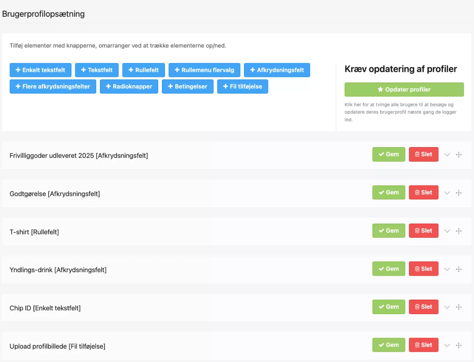The width and height of the screenshot is (474, 362).
Task: Click the move icon on Chip ID row
Action: pyautogui.click(x=459, y=307)
